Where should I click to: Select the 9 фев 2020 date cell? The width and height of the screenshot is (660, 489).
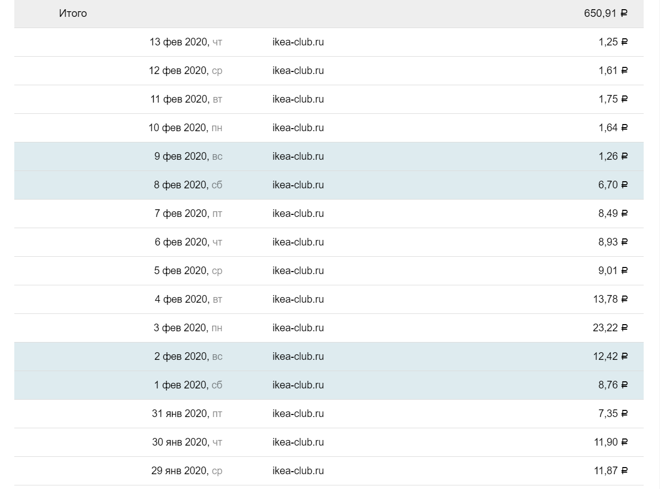[x=188, y=156]
